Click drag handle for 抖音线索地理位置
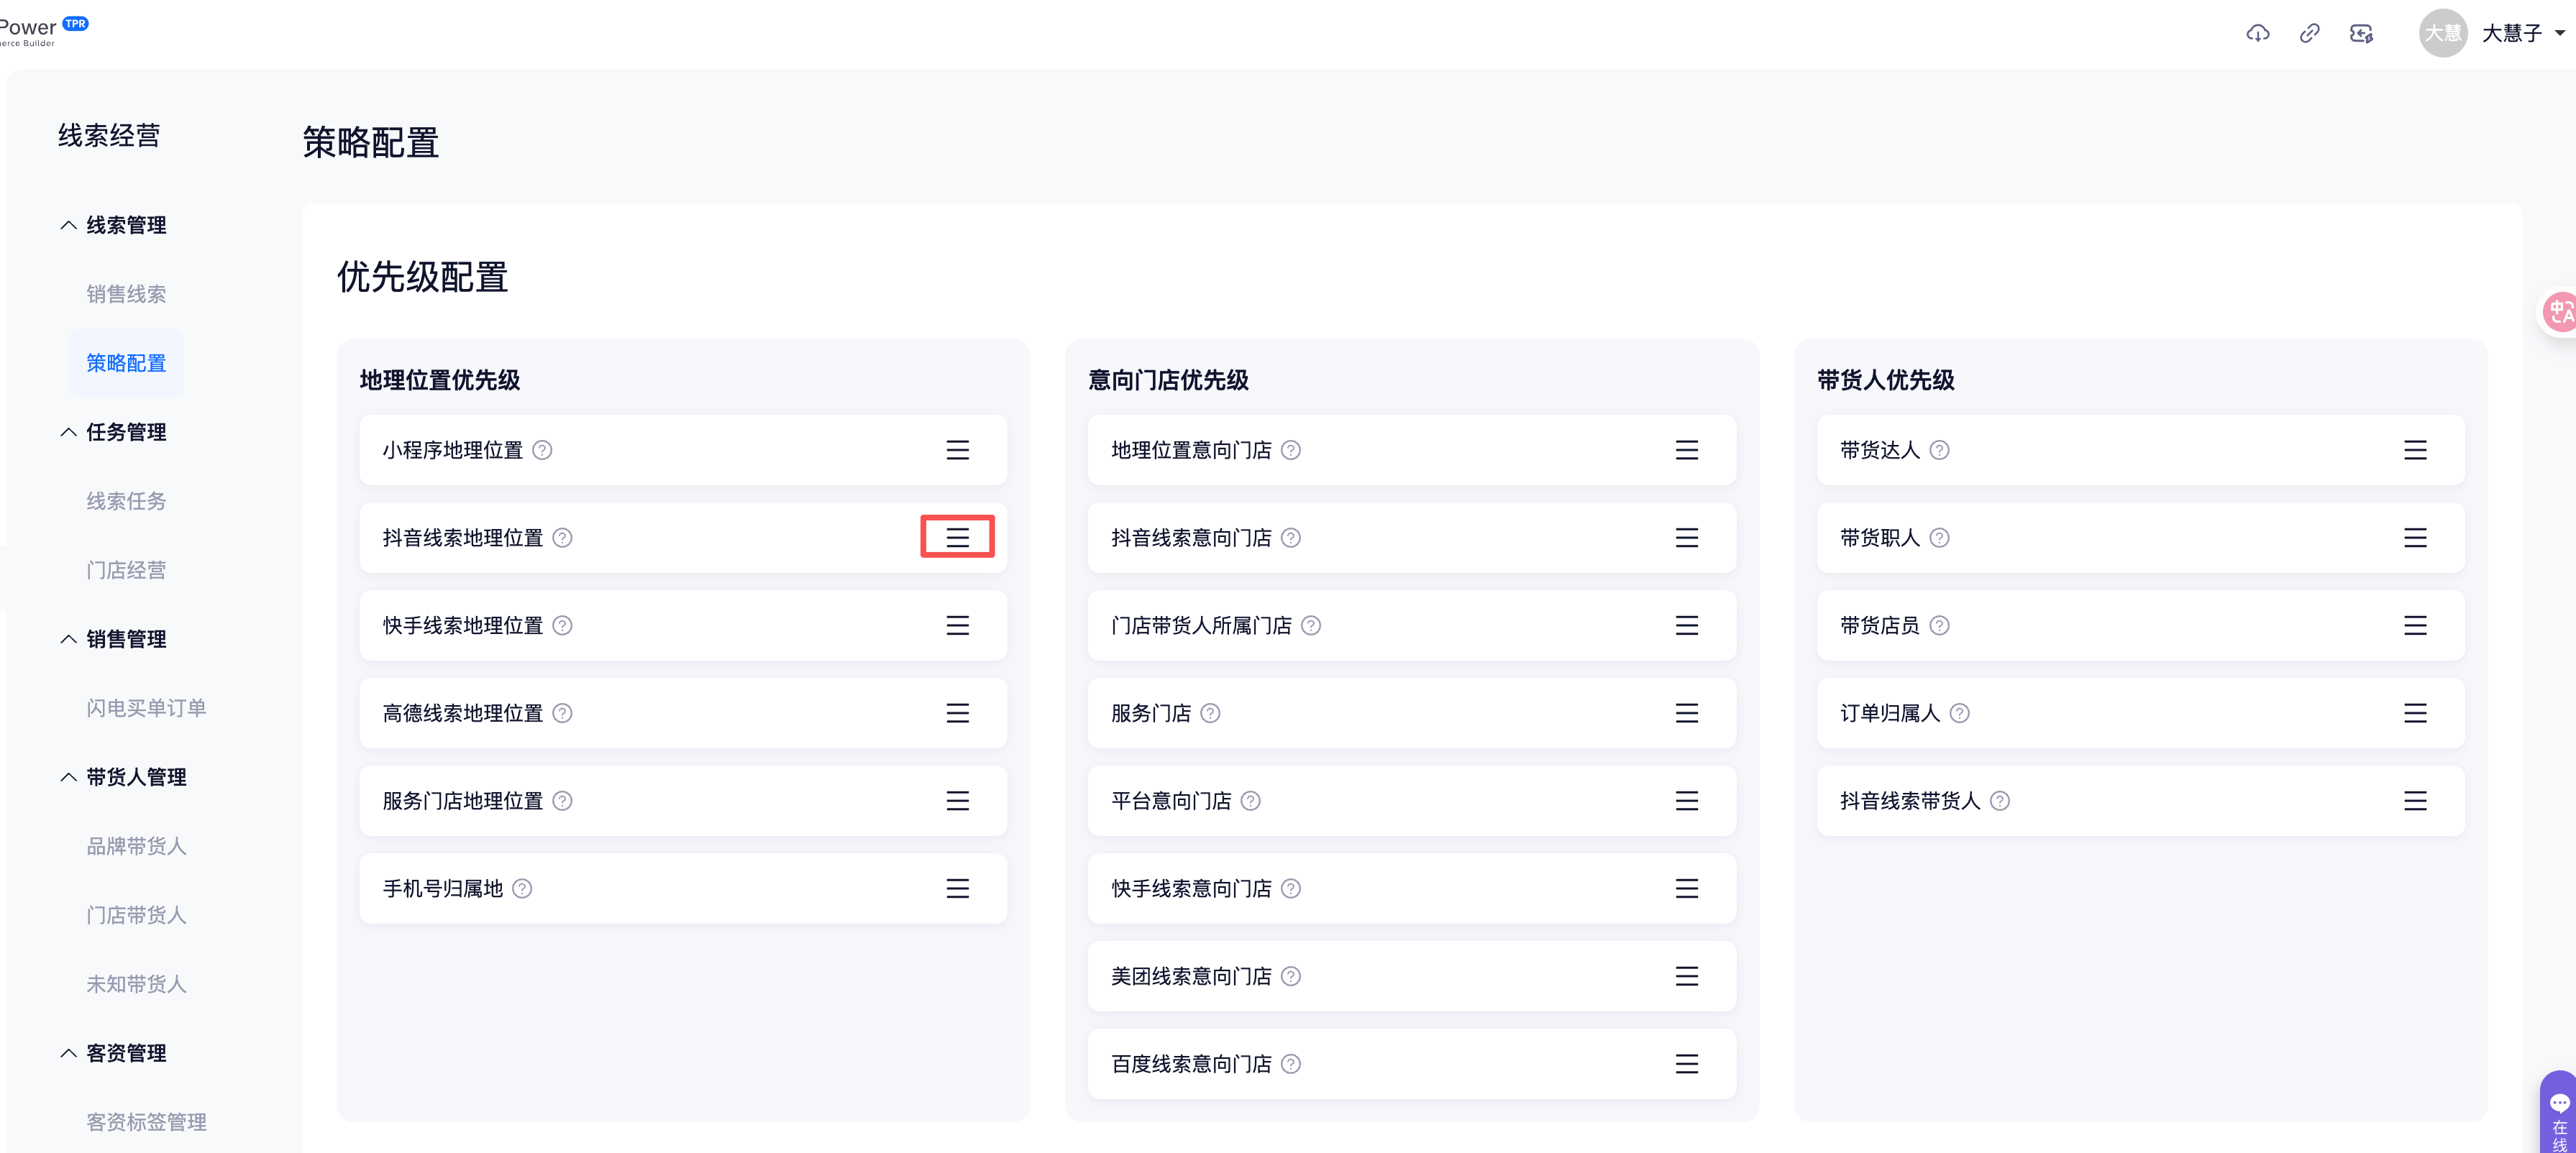 point(957,538)
